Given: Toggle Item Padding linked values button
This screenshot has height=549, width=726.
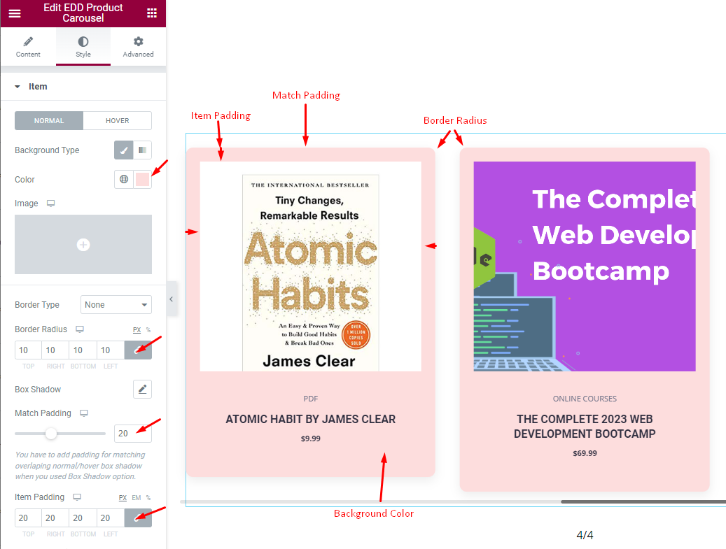Looking at the screenshot, I should click(x=138, y=518).
